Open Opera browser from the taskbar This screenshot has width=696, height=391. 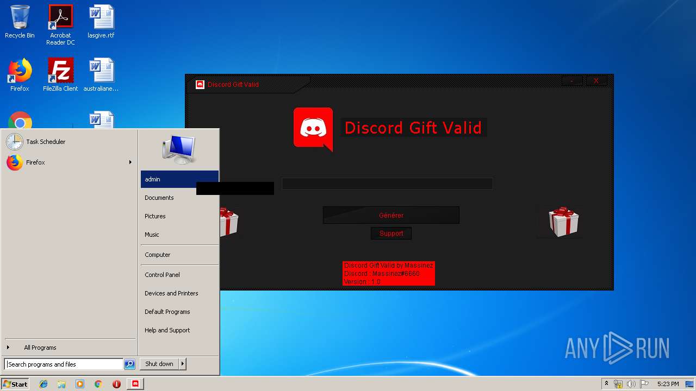tap(116, 384)
